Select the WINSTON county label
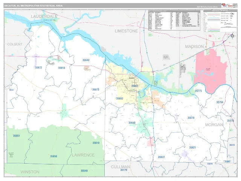 coord(30,172)
